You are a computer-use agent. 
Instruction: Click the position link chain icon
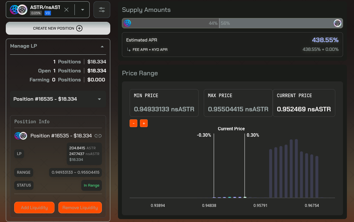(98, 136)
